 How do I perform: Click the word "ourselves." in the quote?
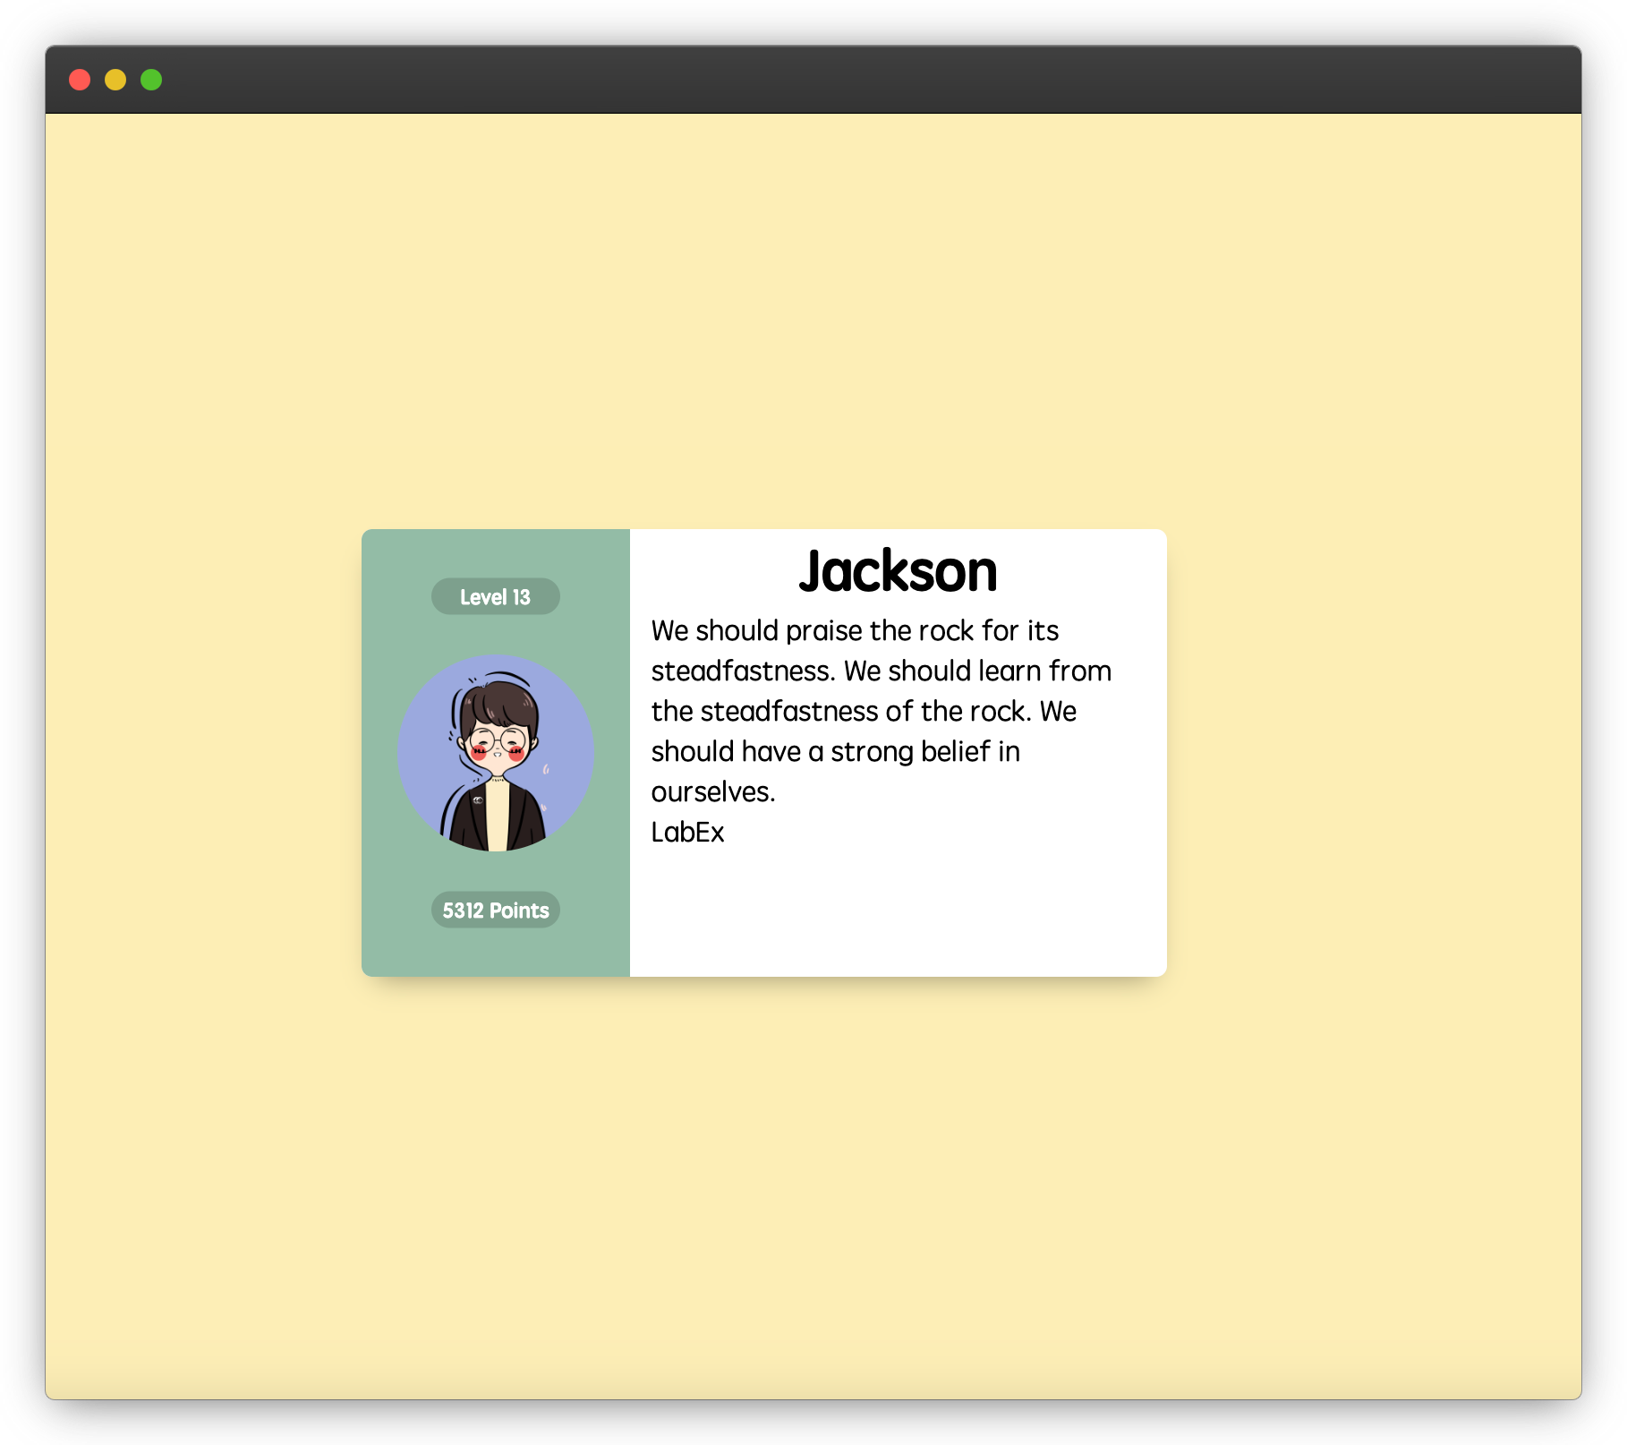(x=712, y=792)
